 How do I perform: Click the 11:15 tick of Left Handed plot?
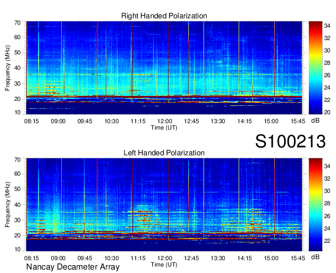tap(138, 258)
